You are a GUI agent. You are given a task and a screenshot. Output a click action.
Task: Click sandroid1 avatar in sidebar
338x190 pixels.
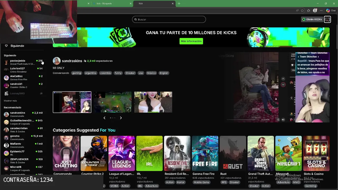[6, 85]
